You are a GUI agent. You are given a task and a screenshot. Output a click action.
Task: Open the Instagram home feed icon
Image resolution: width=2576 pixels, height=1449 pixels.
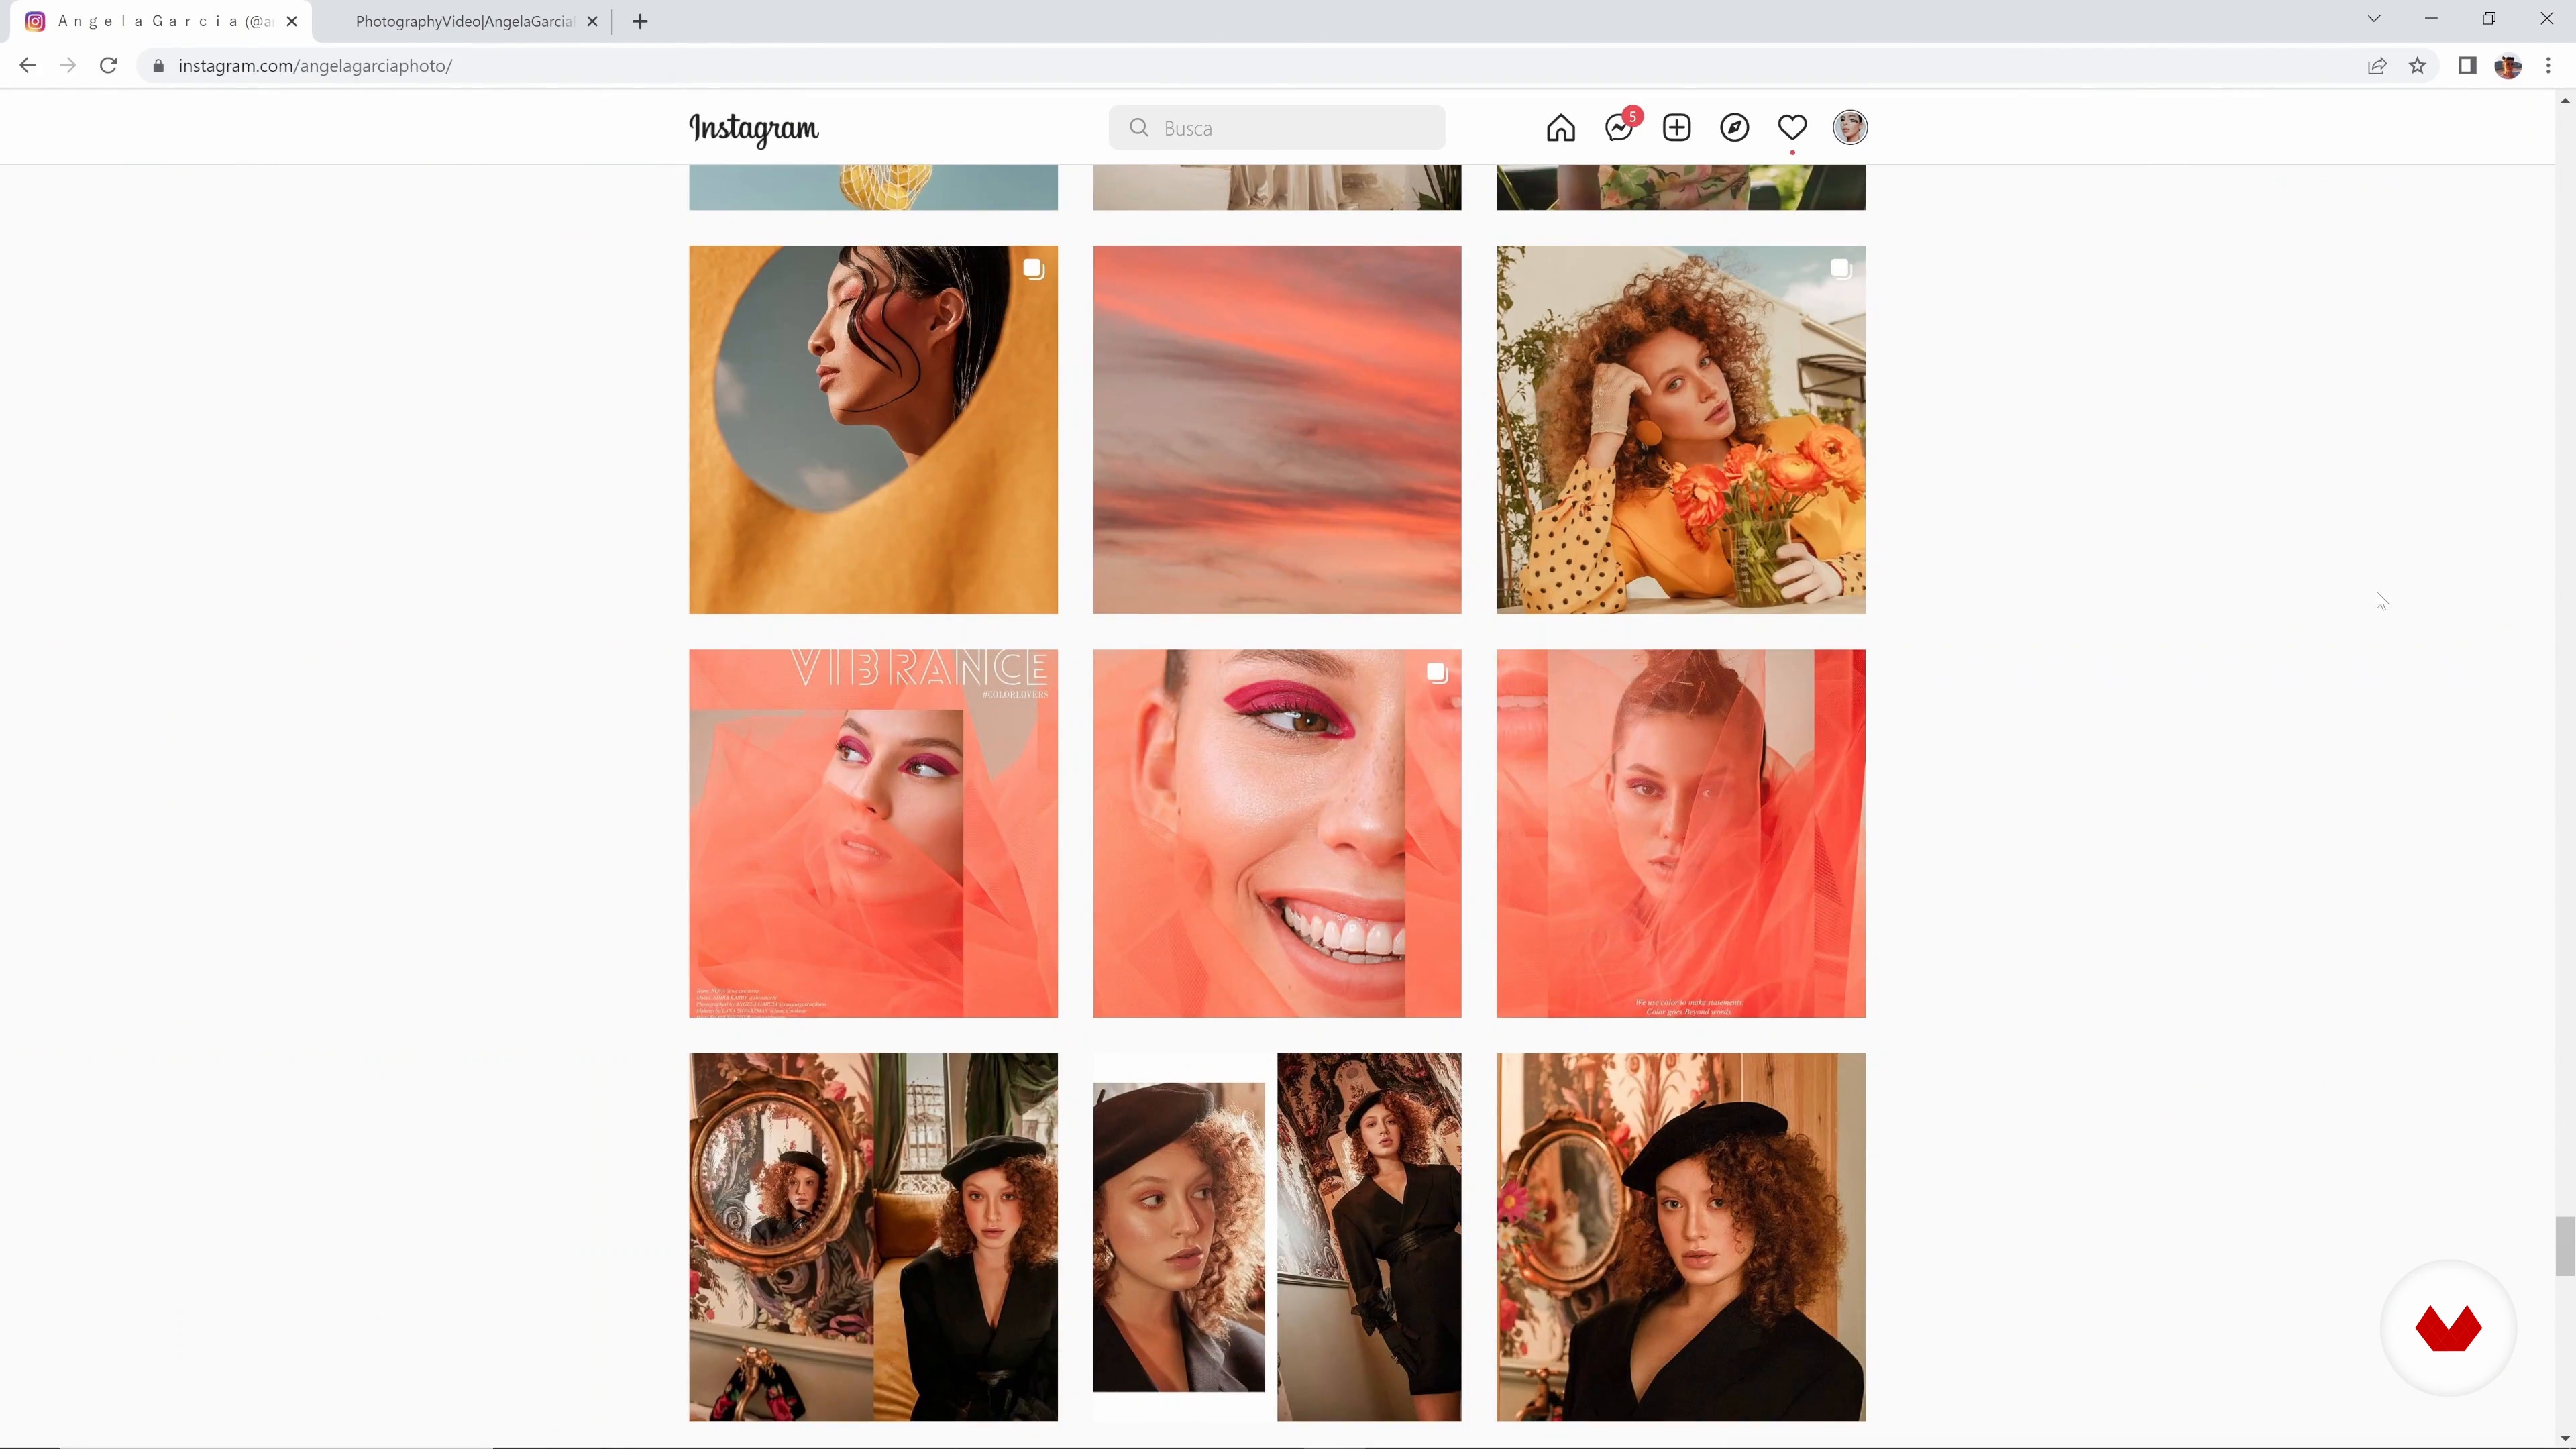pyautogui.click(x=1560, y=128)
